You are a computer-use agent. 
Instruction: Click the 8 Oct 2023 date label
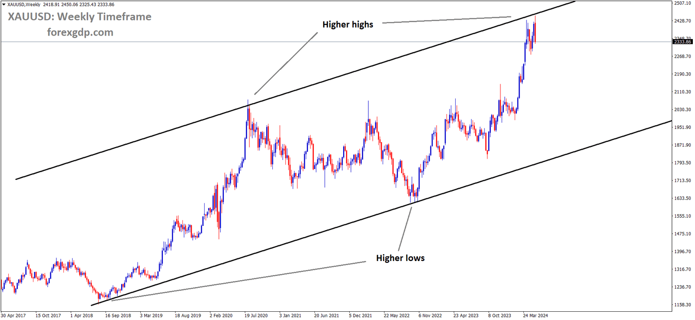500,316
